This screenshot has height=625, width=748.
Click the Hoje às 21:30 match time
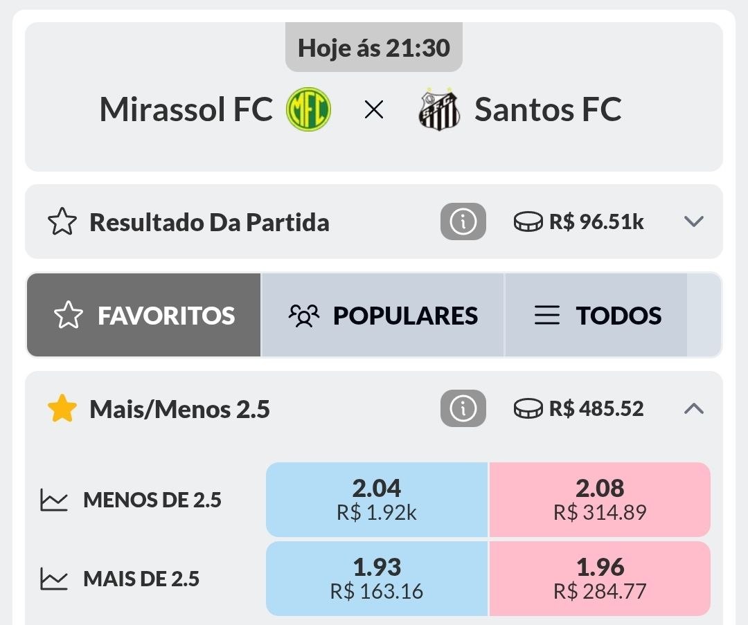point(374,48)
